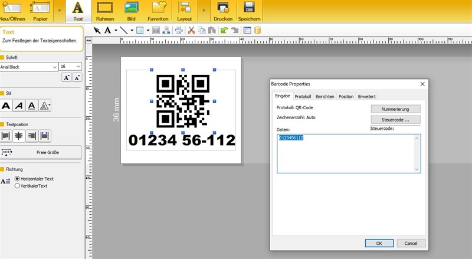Open the Rahmen (frame) tool

pos(105,10)
